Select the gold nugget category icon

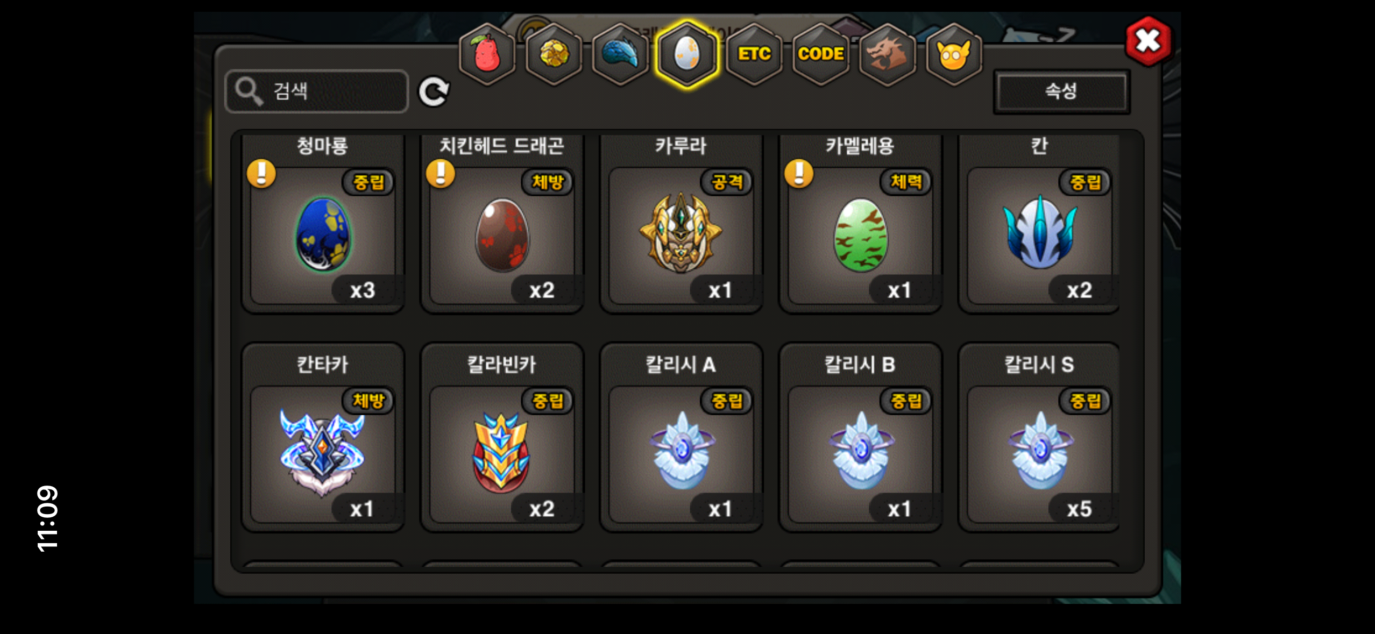[x=554, y=54]
